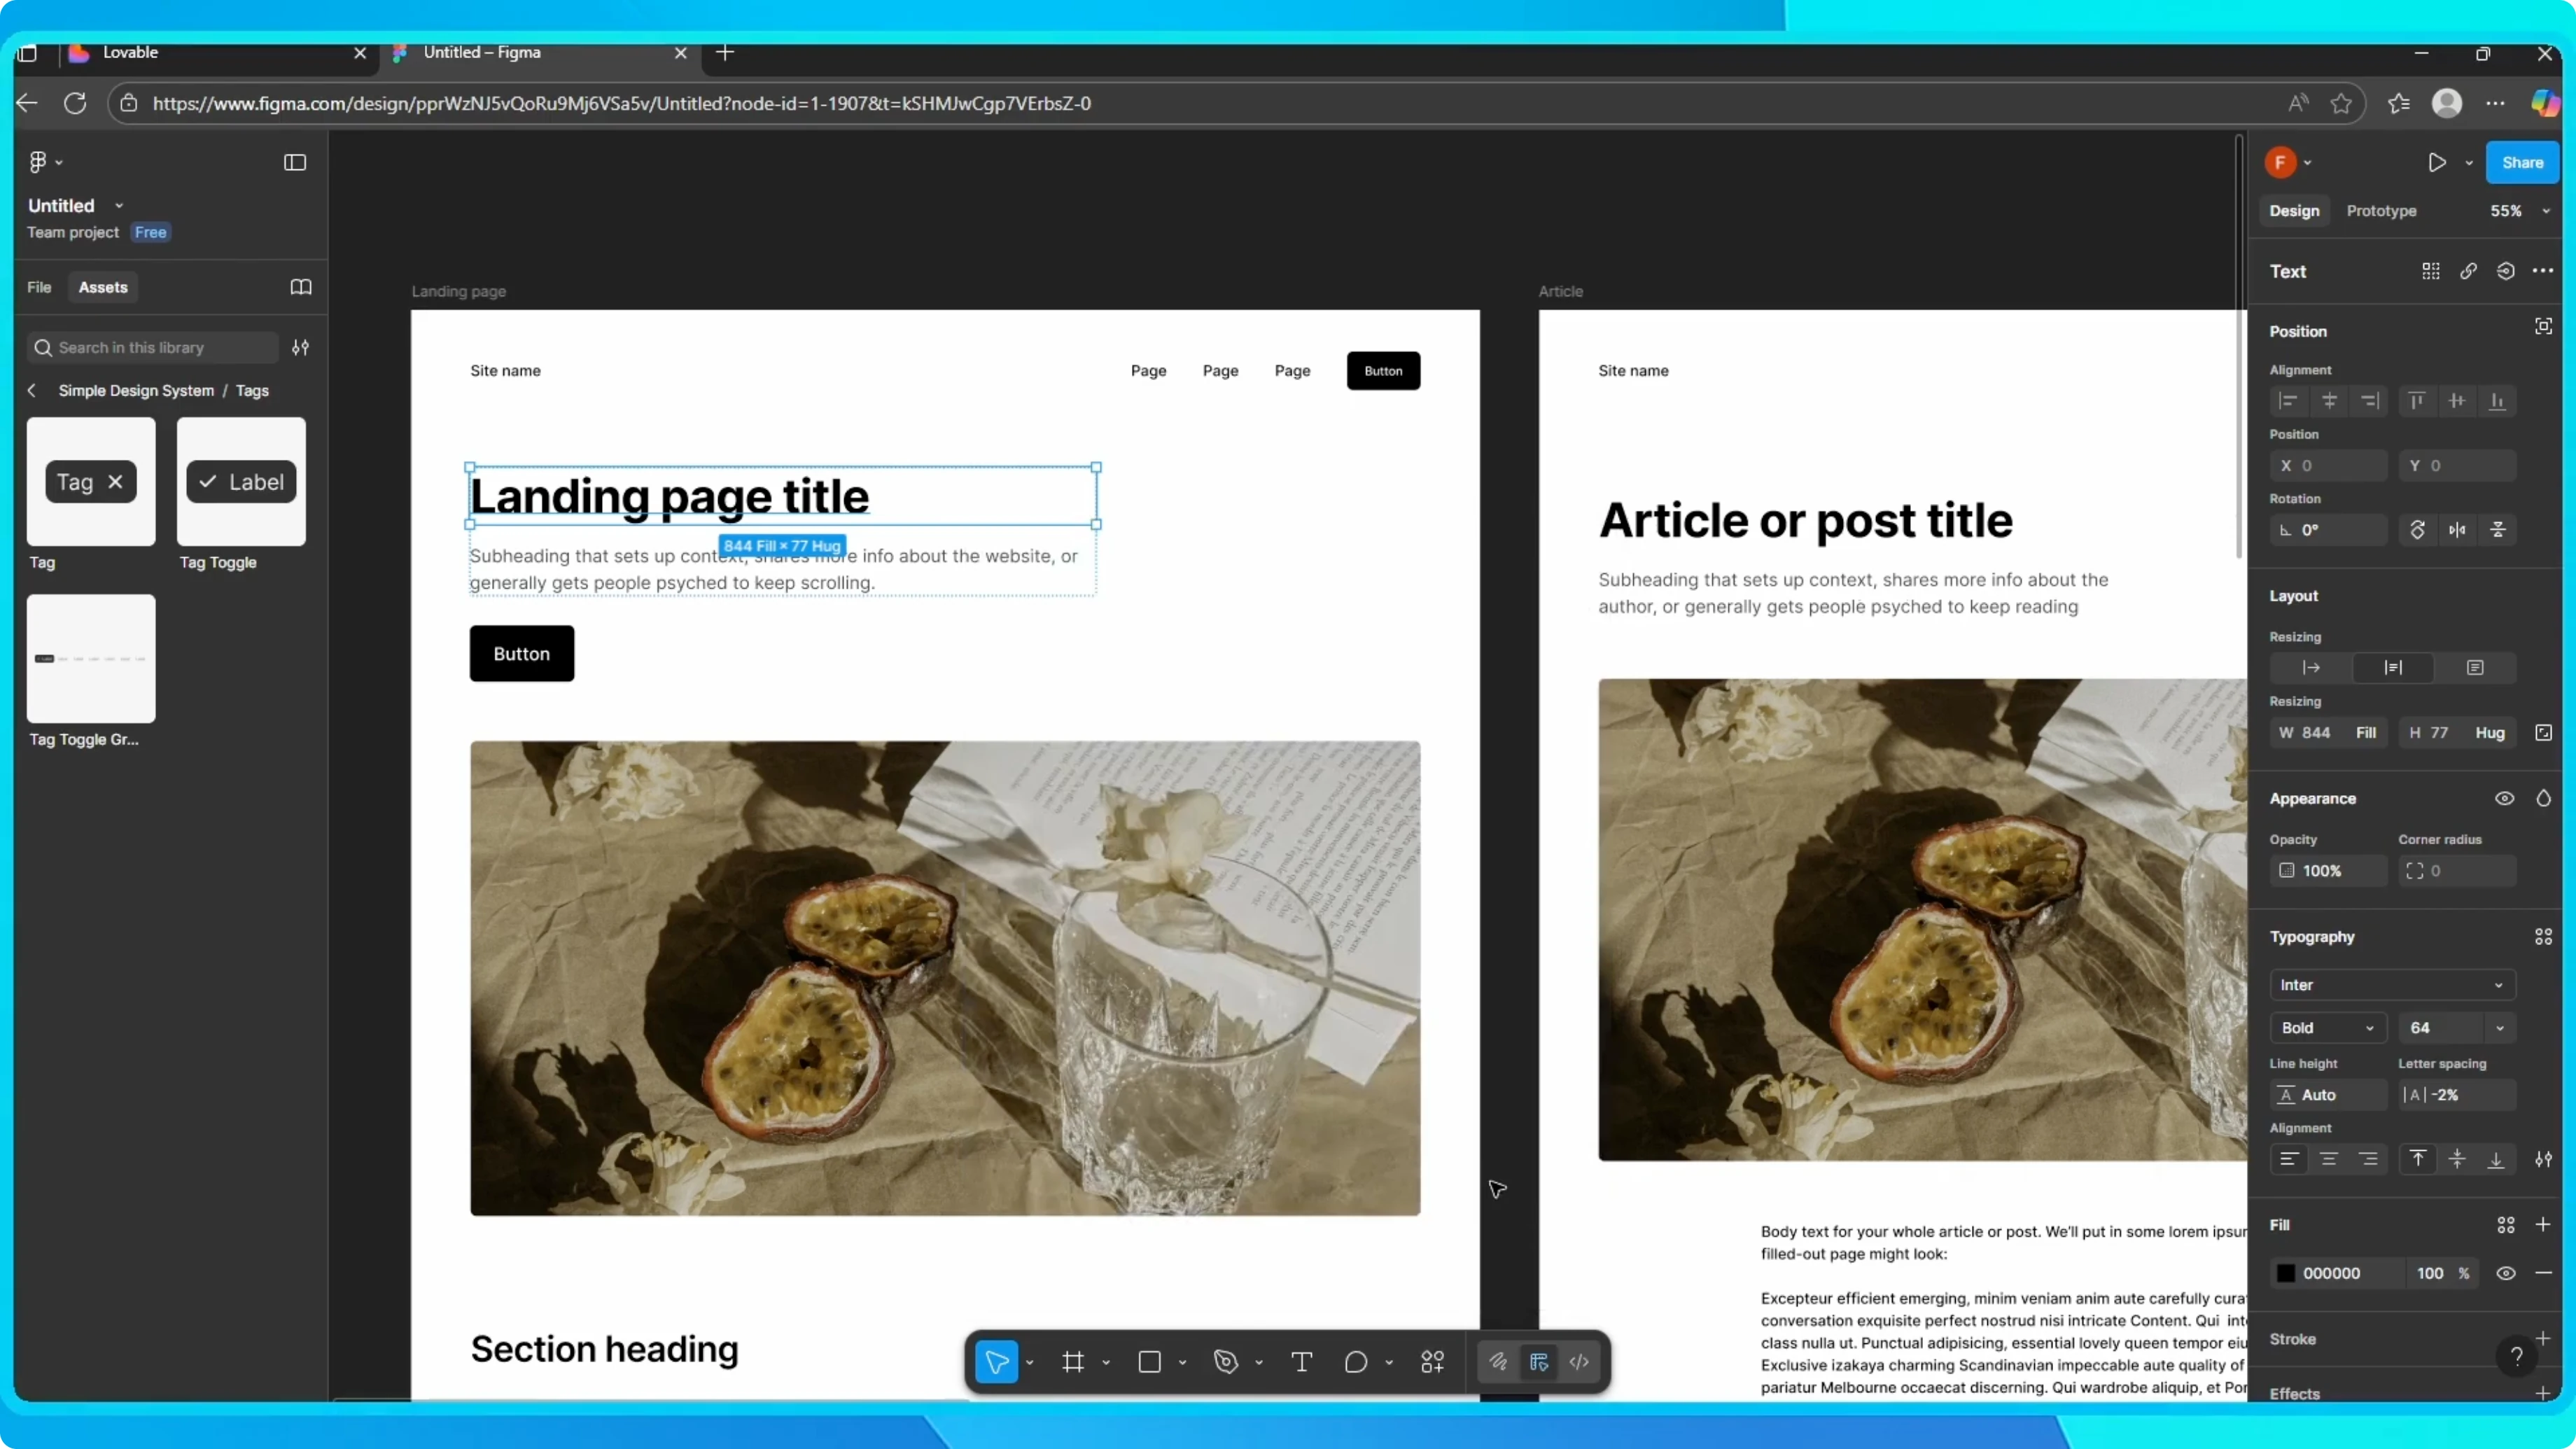Switch to the Design tab
Screen dimensions: 2576x1449
coord(2294,211)
